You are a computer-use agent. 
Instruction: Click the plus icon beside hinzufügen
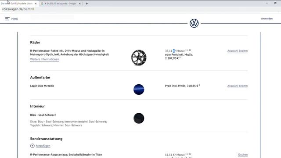tap(32, 146)
